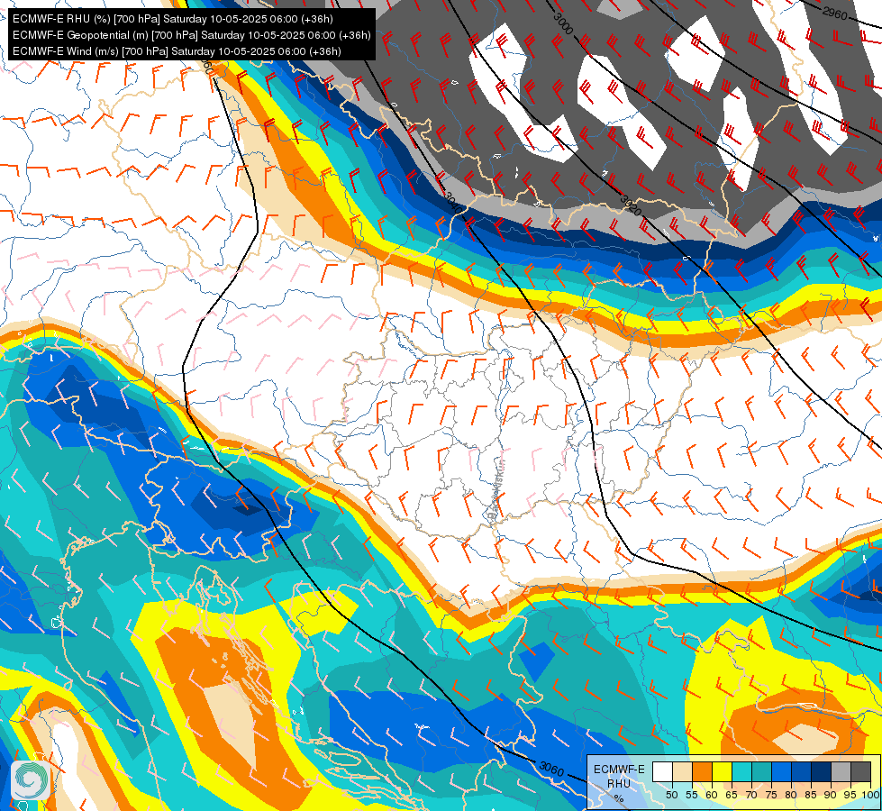Click the 3020 contour label on the map
The image size is (882, 811).
click(632, 205)
